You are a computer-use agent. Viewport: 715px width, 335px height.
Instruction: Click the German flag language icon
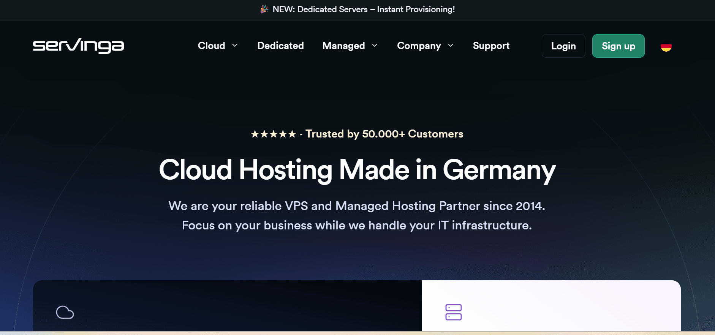click(x=666, y=47)
